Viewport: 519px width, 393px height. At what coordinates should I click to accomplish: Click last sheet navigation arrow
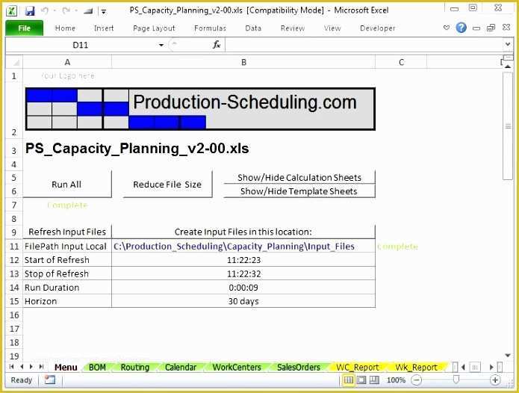tap(41, 367)
